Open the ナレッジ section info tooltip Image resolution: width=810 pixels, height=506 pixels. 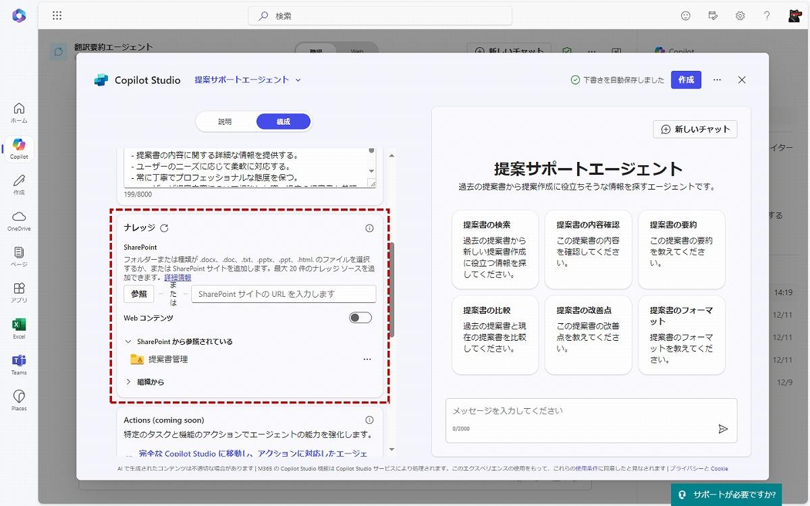point(369,228)
